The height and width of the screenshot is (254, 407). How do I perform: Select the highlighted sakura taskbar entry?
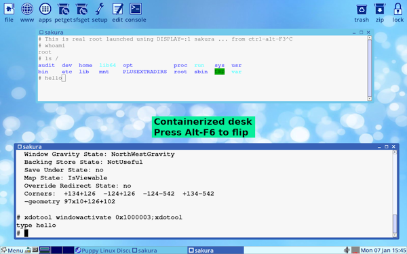216,251
